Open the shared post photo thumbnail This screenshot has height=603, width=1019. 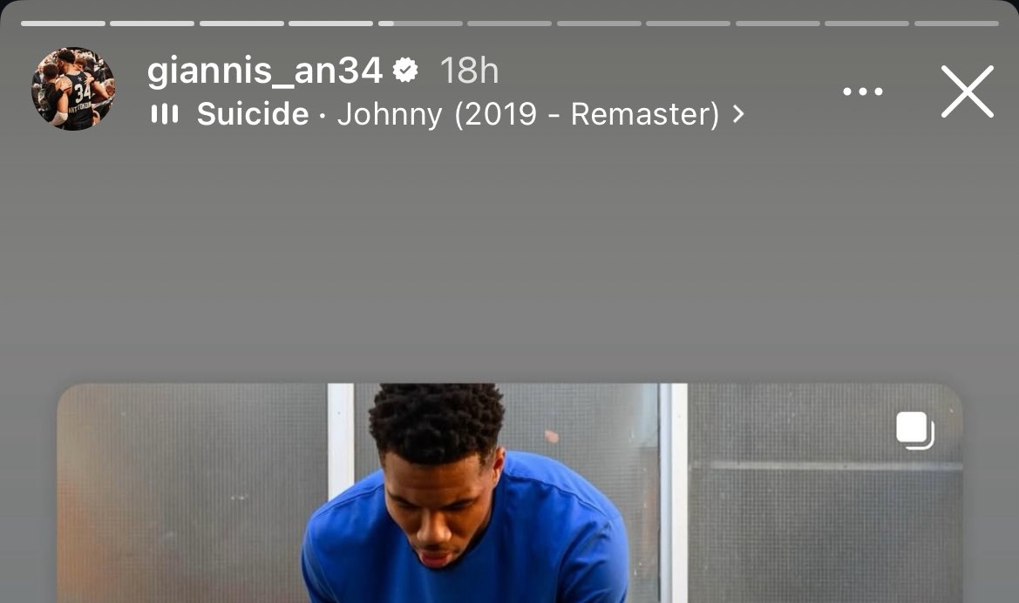[509, 493]
